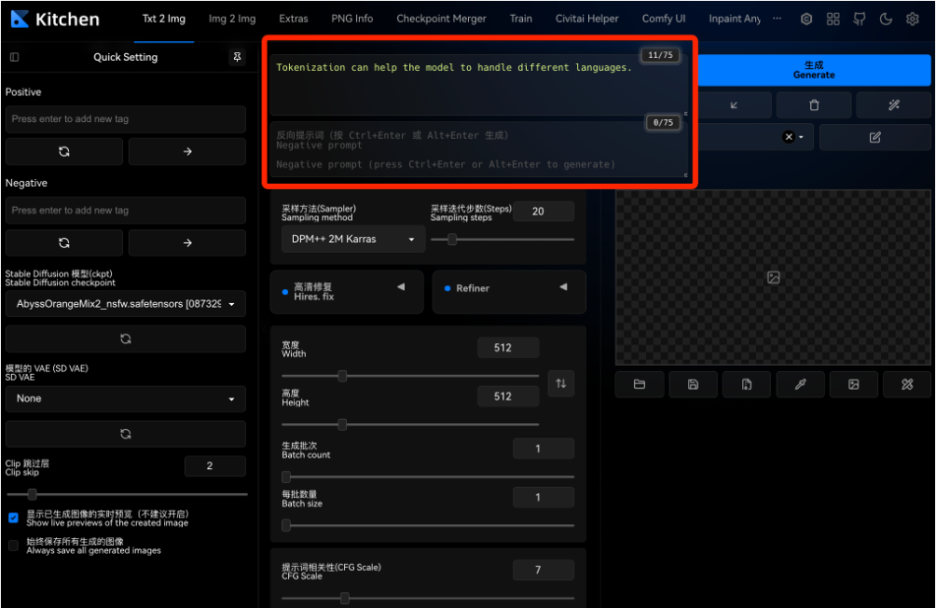
Task: Click the CFG Scale value field
Action: (544, 570)
